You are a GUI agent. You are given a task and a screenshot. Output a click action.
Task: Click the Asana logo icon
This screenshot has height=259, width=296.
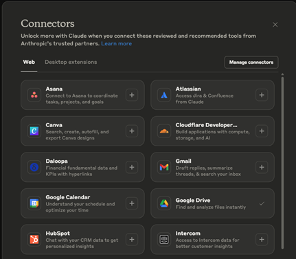[x=34, y=95]
